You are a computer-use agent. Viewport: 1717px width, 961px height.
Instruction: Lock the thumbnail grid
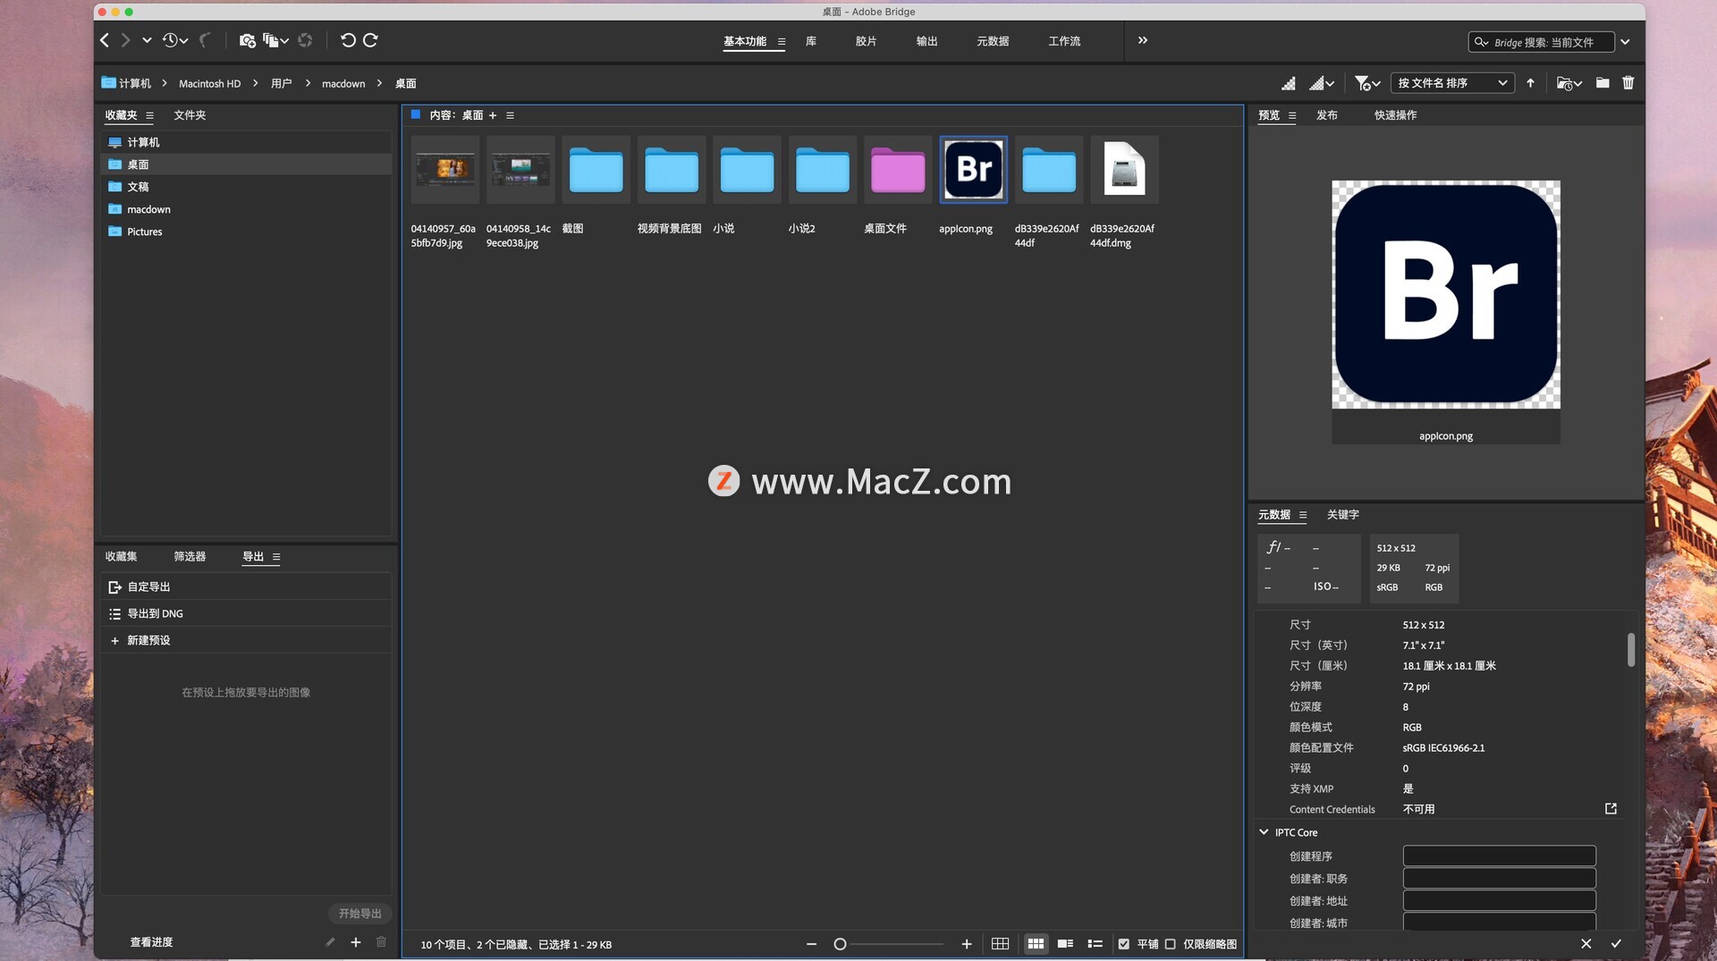pyautogui.click(x=1000, y=944)
